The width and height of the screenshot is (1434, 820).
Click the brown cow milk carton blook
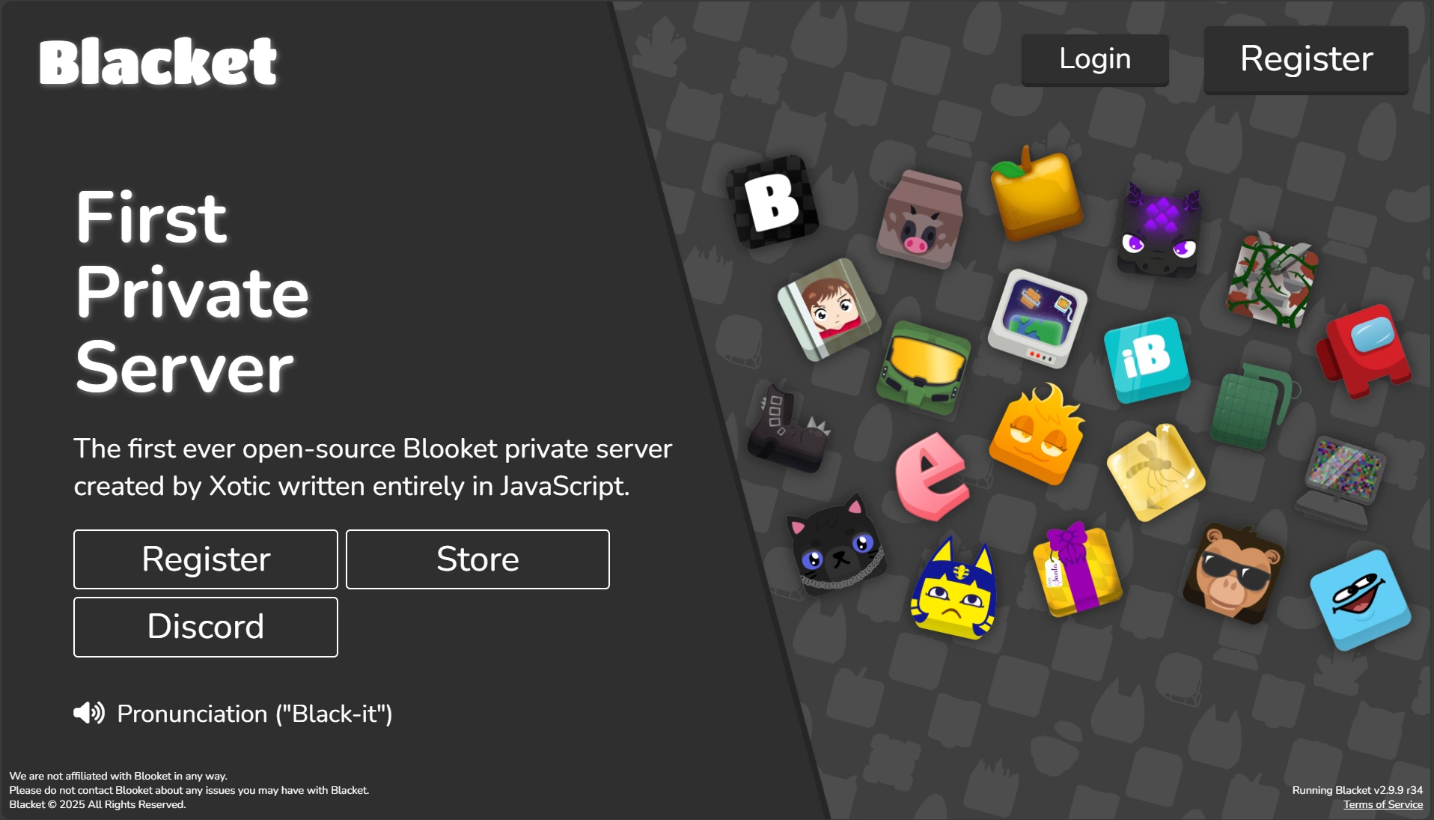pyautogui.click(x=920, y=219)
